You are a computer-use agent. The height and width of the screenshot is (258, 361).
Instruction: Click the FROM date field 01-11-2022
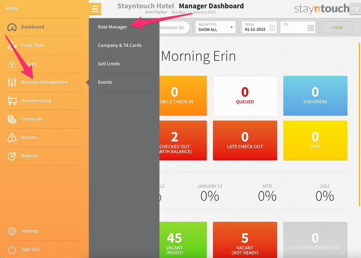[x=259, y=27]
